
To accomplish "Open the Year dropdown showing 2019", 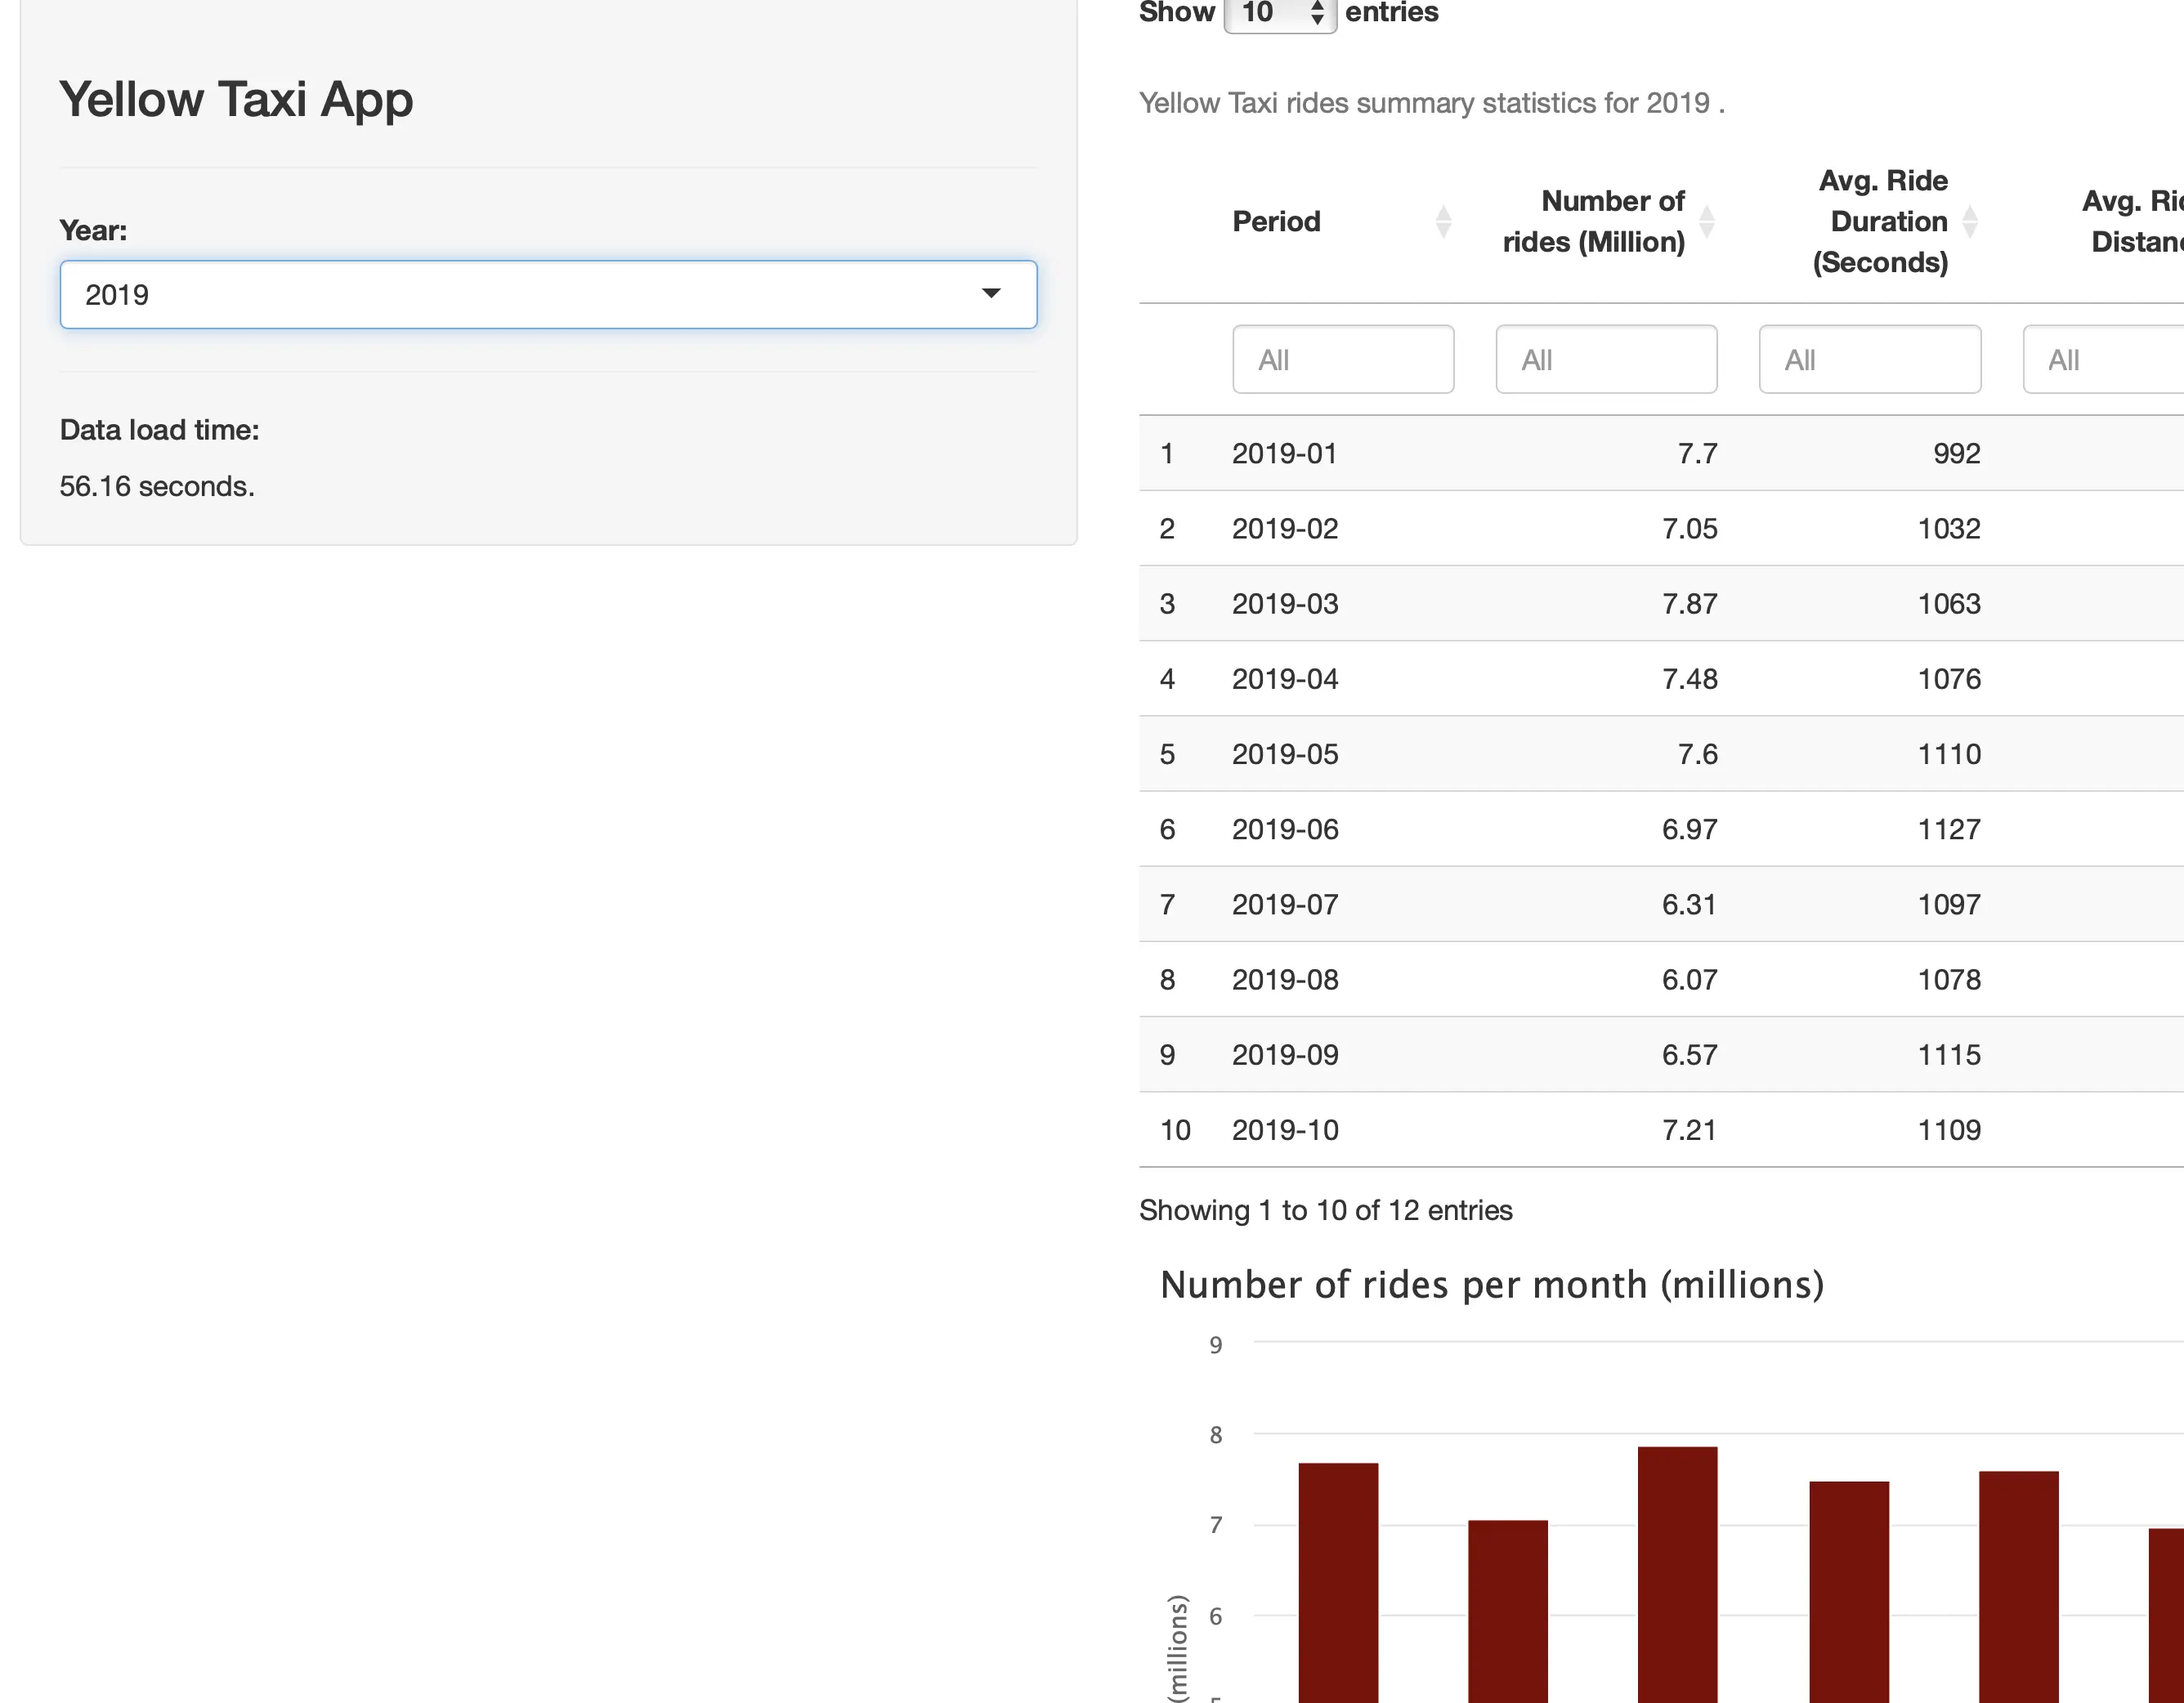I will click(x=548, y=295).
